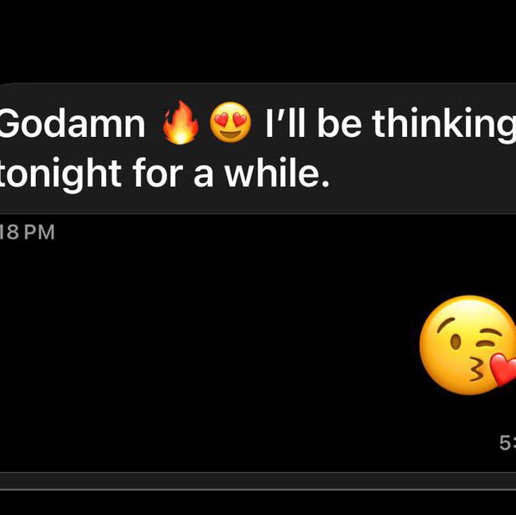This screenshot has height=515, width=516.
Task: Click the gray bar at the bottom
Action: pos(258,482)
